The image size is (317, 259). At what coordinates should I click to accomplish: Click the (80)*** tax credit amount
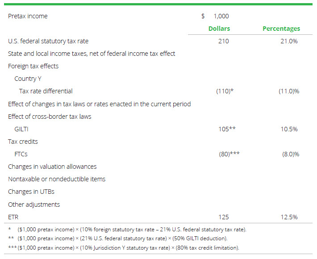point(228,154)
